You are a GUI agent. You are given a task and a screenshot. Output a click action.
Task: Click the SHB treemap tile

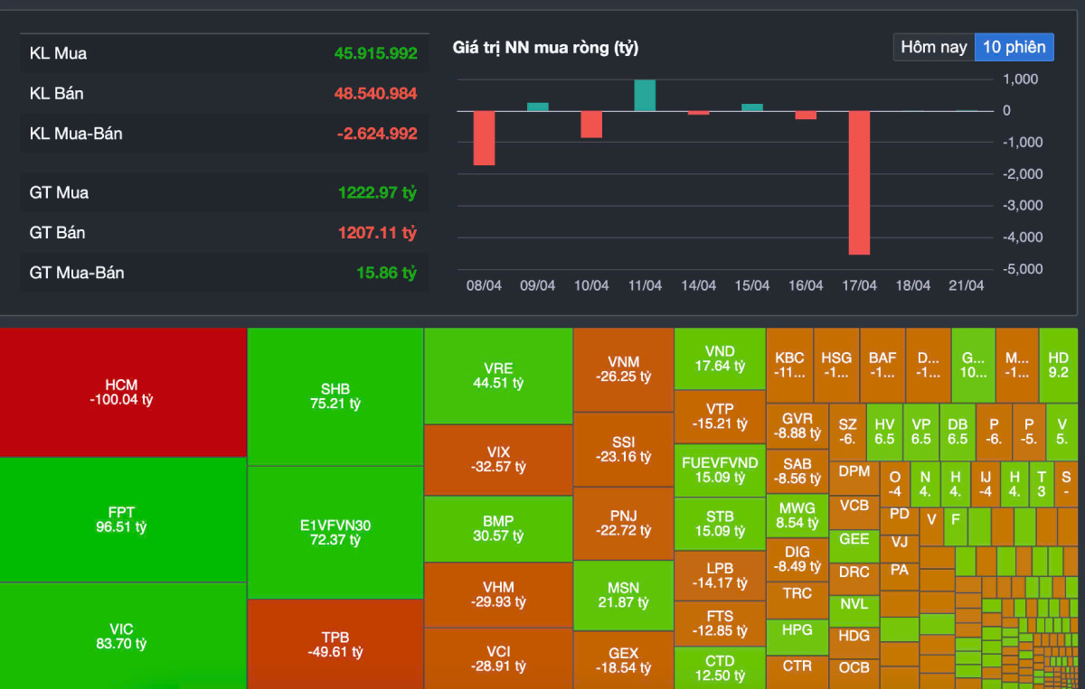pyautogui.click(x=335, y=396)
